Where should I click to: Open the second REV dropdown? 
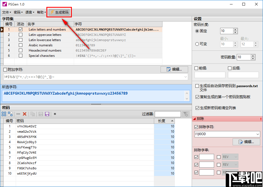[x=236, y=165]
